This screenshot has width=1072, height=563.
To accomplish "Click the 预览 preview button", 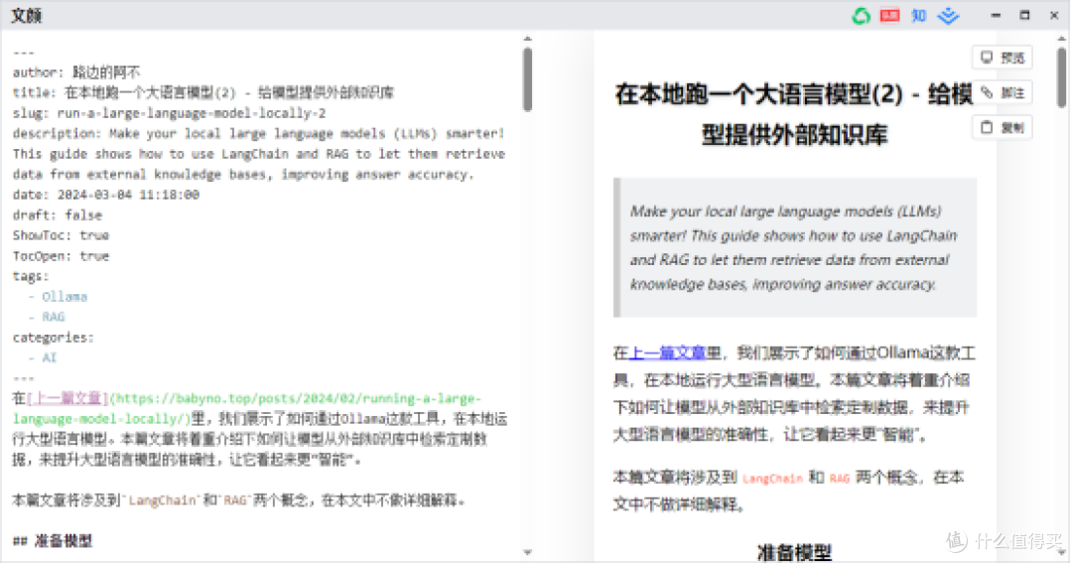I will (x=1003, y=59).
